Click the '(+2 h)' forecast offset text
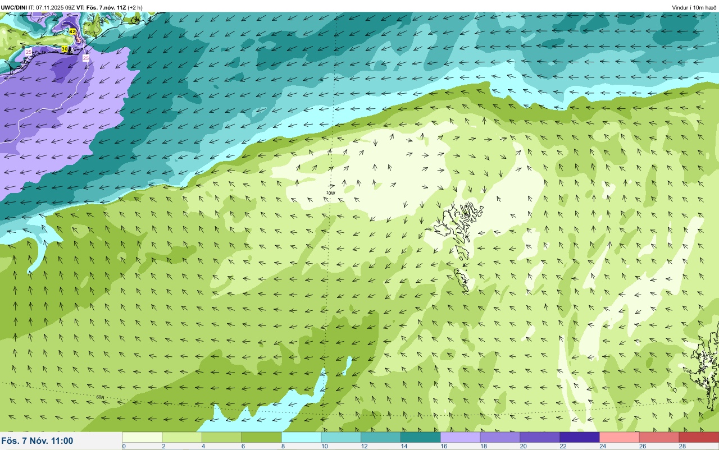The height and width of the screenshot is (450, 719). point(135,8)
